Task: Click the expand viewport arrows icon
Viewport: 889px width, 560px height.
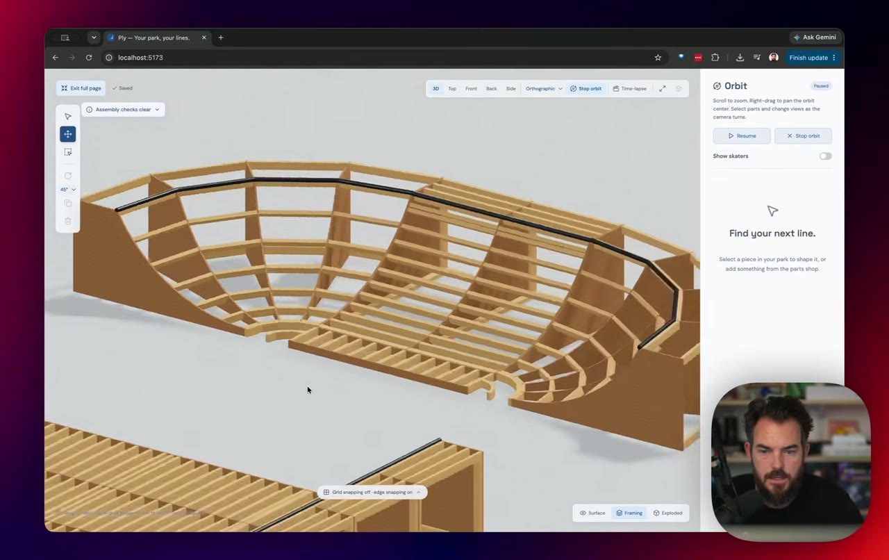Action: 662,89
